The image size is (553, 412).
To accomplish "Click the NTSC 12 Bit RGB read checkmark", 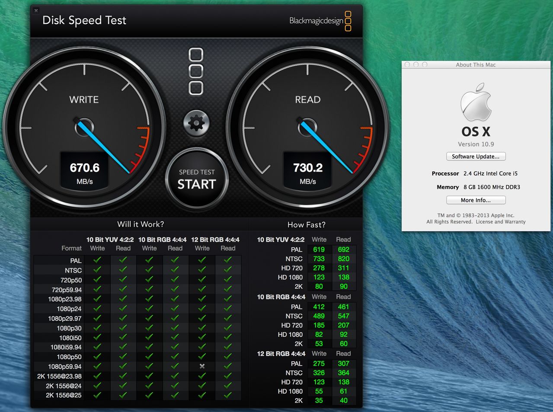I will (x=228, y=270).
